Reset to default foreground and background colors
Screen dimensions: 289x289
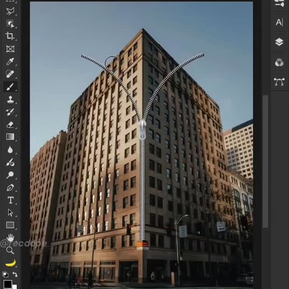click(x=5, y=275)
